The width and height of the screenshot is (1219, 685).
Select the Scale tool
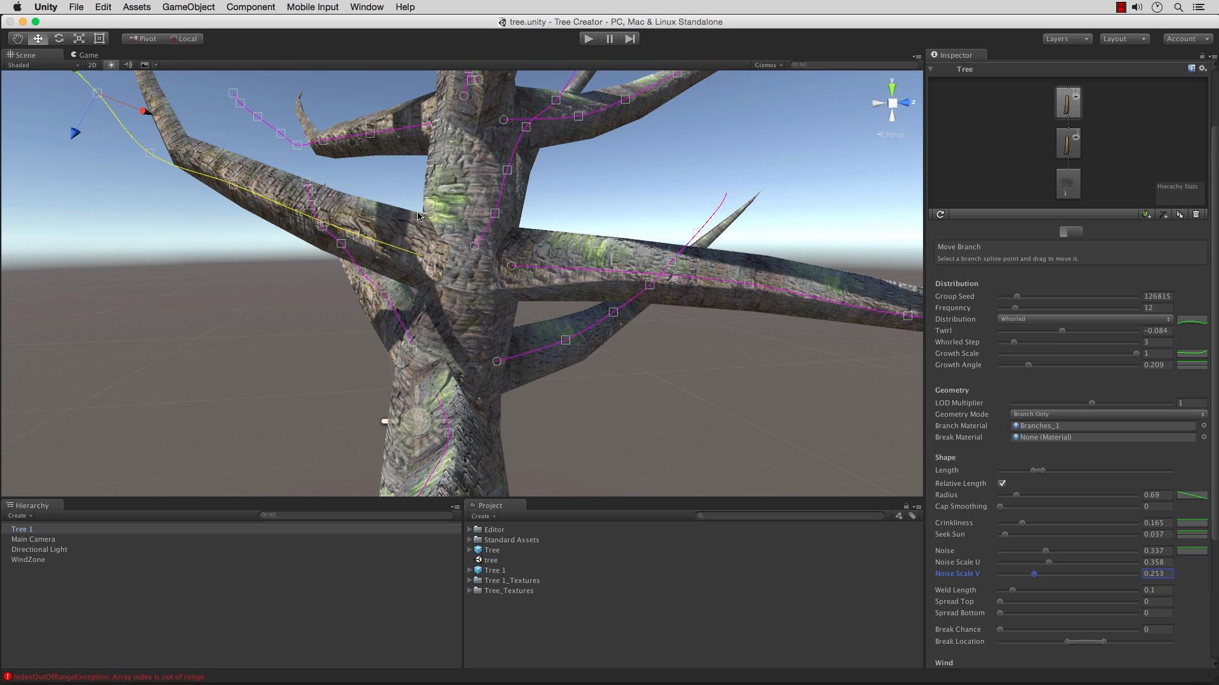pos(79,39)
